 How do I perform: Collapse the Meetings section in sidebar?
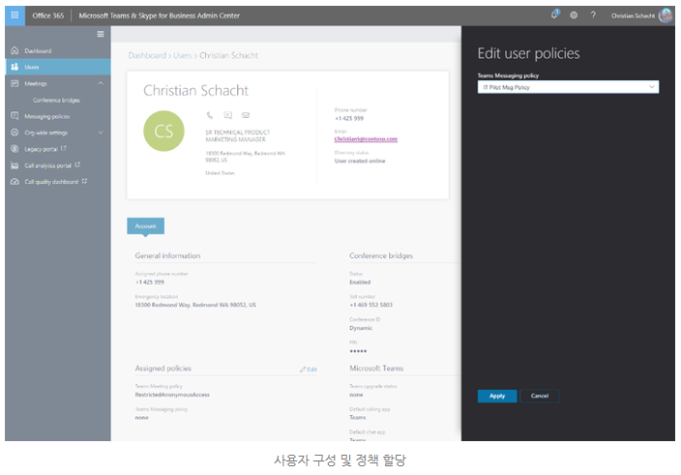click(x=101, y=83)
